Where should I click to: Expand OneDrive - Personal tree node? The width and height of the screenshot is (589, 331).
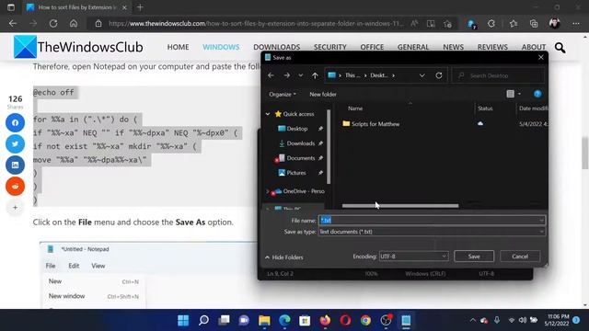click(x=268, y=191)
